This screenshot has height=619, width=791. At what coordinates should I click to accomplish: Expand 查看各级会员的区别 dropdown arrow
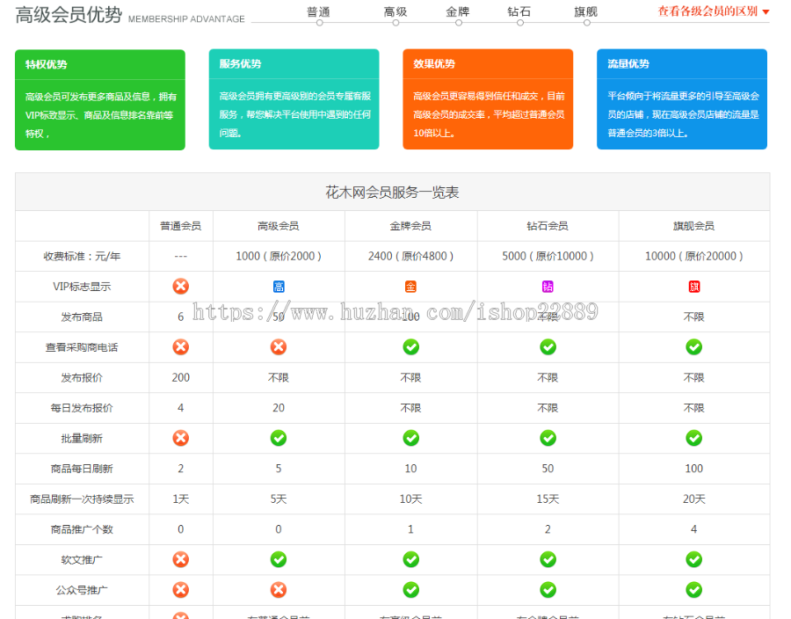point(766,11)
